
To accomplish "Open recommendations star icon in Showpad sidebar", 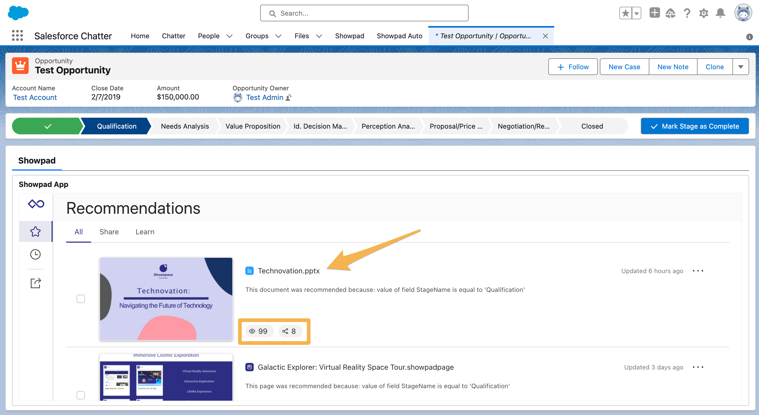I will tap(35, 231).
